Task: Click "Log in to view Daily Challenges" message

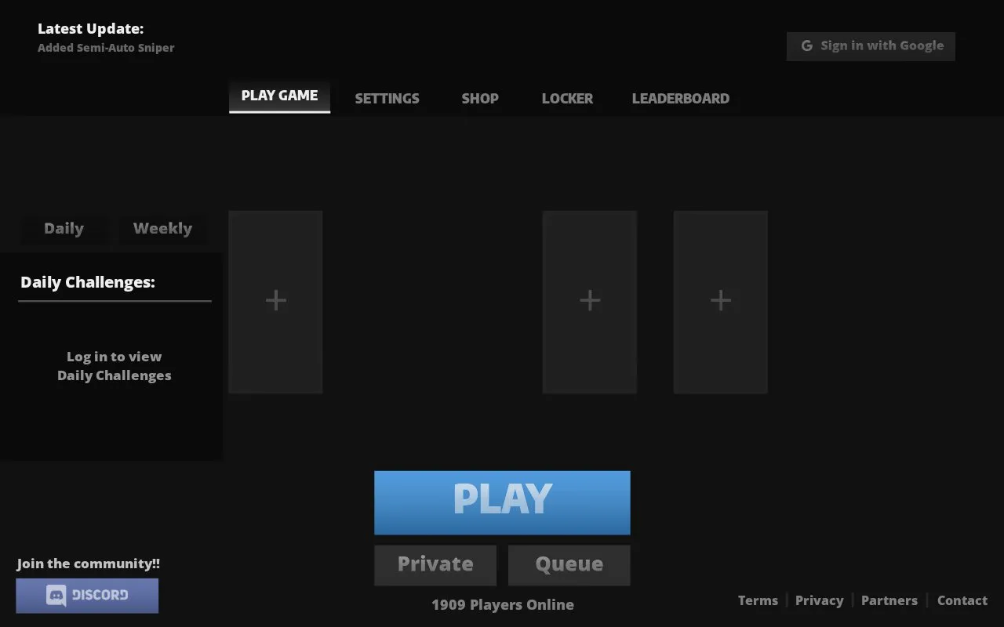Action: pos(115,366)
